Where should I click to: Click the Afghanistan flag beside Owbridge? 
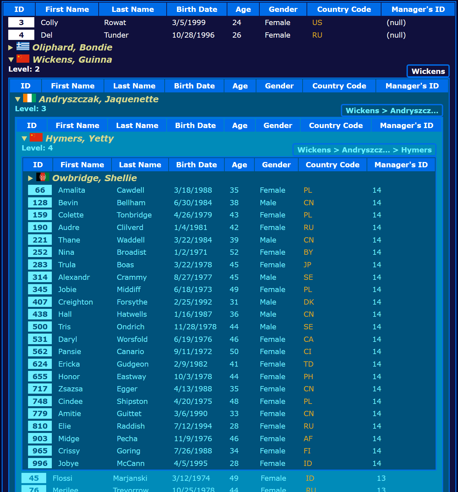point(43,177)
